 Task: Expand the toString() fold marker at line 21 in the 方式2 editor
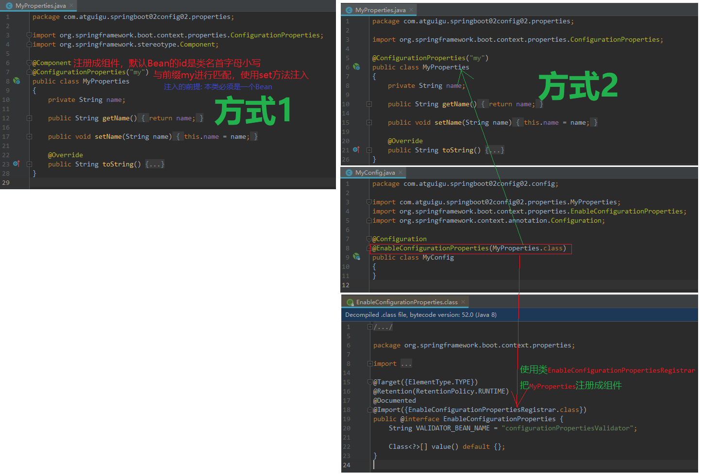369,150
